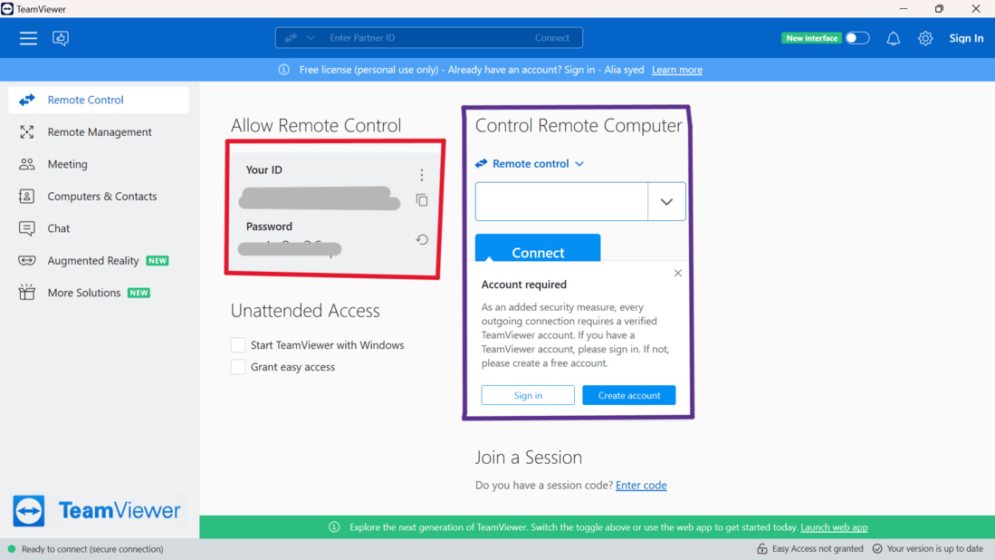The width and height of the screenshot is (995, 560).
Task: Click the feedback icon beside hamburger menu
Action: tap(61, 38)
